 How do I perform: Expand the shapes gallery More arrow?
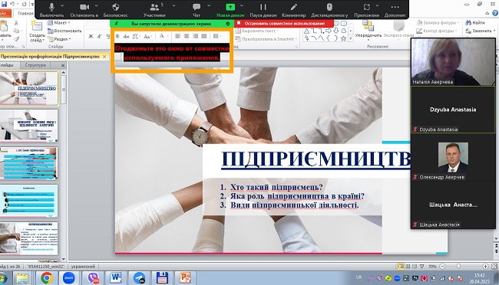pyautogui.click(x=350, y=39)
